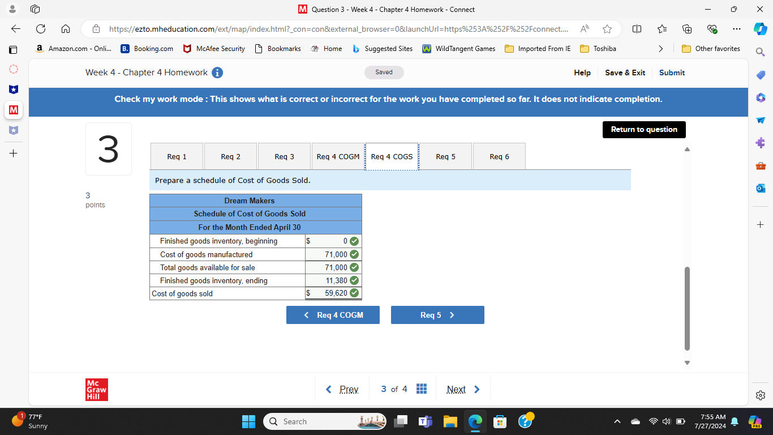Open the Games puzzle icon in sidebar
Screen dimensions: 773x435
(761, 143)
